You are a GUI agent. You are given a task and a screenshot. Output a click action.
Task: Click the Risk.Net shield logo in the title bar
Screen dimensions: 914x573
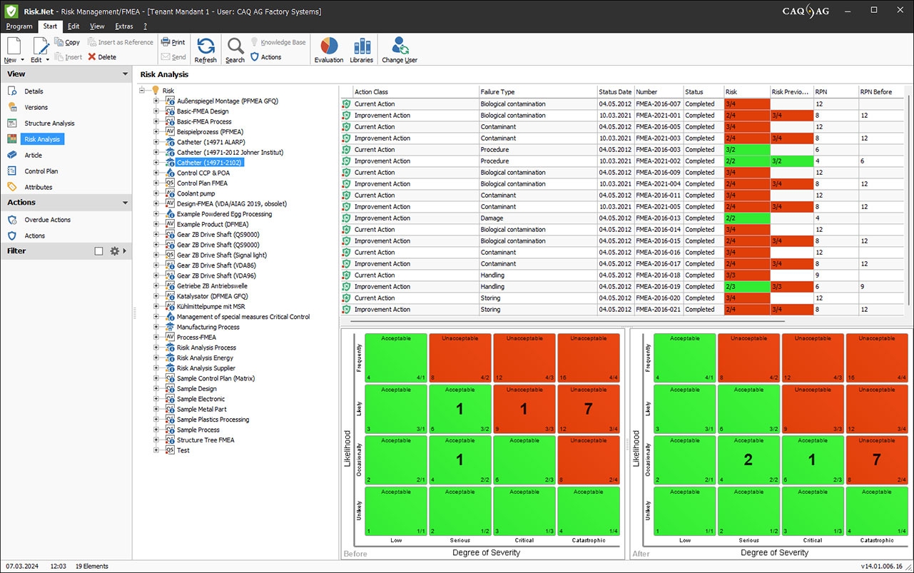click(11, 11)
